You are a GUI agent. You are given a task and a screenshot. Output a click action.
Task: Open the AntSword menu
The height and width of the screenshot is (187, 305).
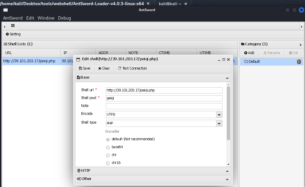click(x=13, y=18)
